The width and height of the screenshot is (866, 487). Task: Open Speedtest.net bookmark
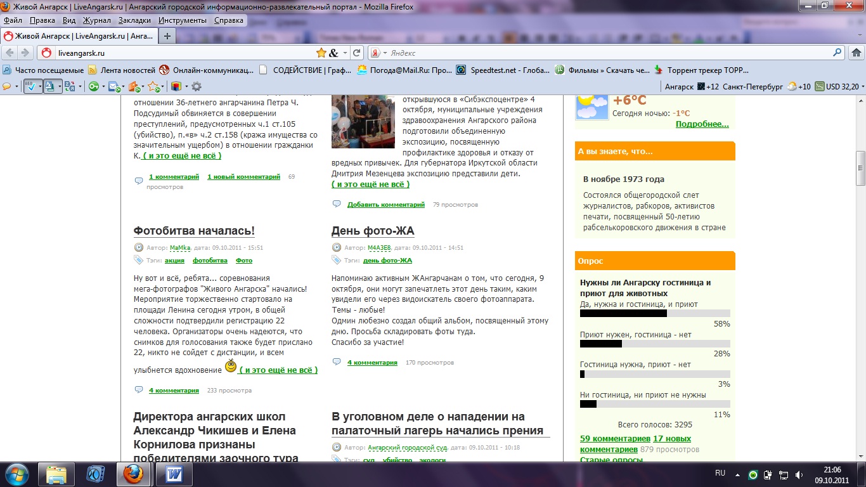point(503,70)
